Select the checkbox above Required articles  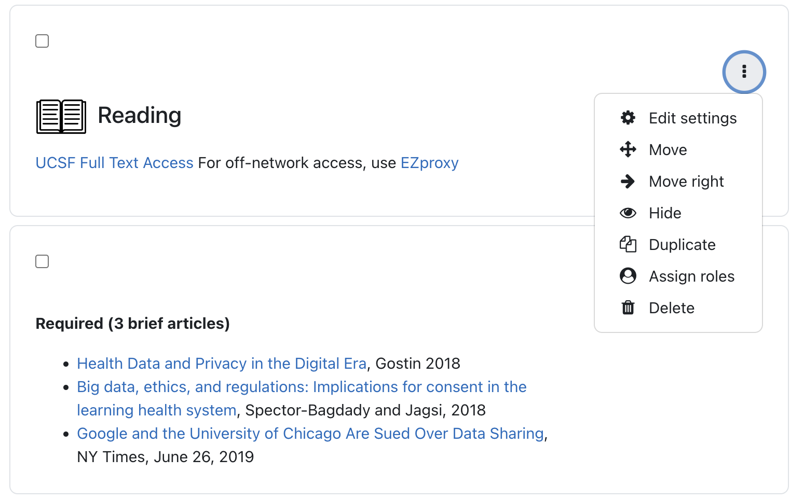(x=42, y=261)
